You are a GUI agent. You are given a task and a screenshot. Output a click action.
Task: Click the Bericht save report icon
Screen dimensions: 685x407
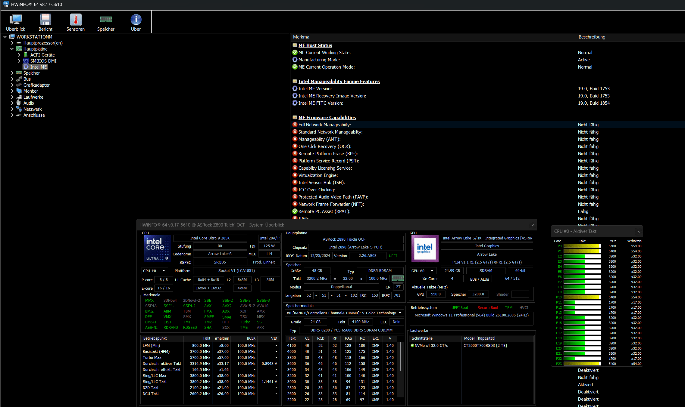click(x=45, y=20)
